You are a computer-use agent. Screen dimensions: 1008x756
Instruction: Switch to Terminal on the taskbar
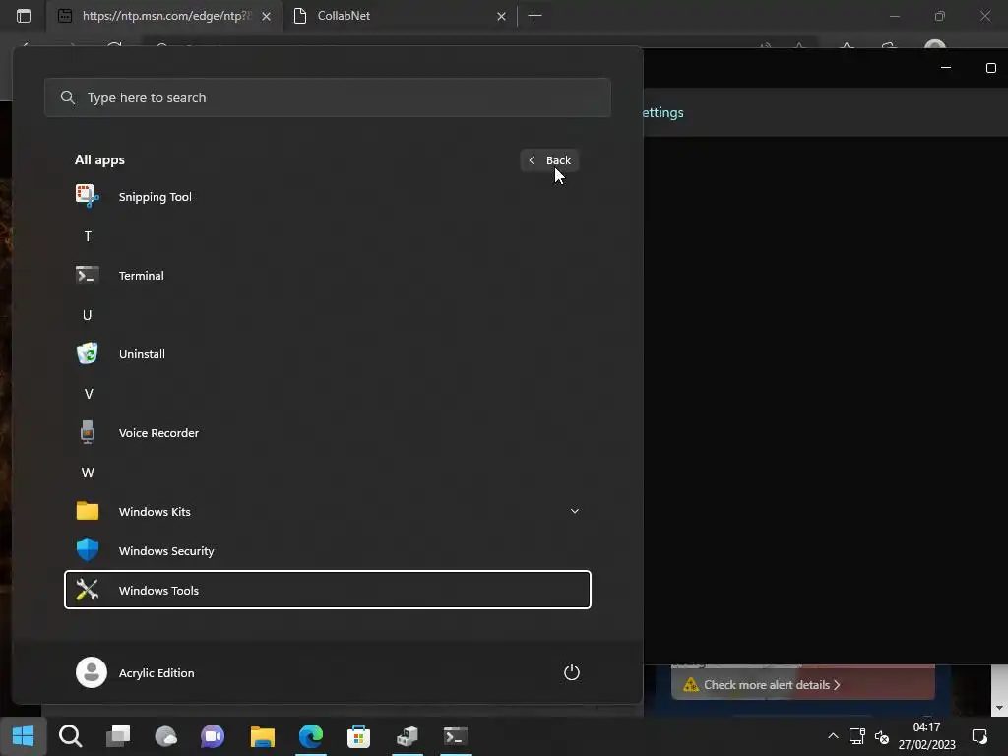455,736
